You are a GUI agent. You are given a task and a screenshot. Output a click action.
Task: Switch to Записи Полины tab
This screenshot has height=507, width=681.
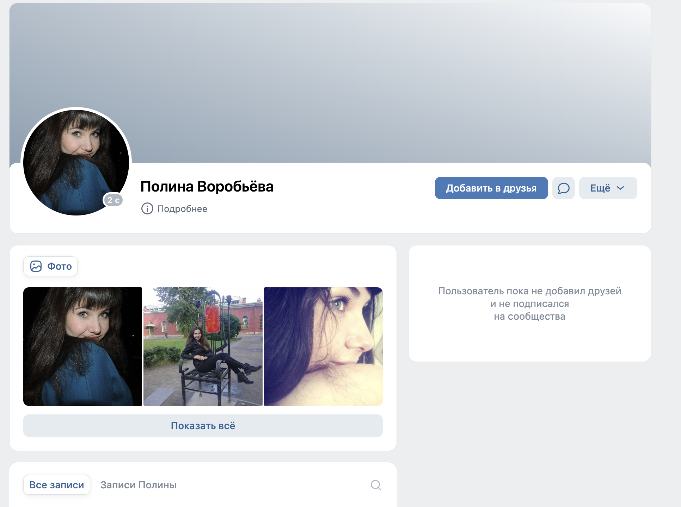click(139, 485)
